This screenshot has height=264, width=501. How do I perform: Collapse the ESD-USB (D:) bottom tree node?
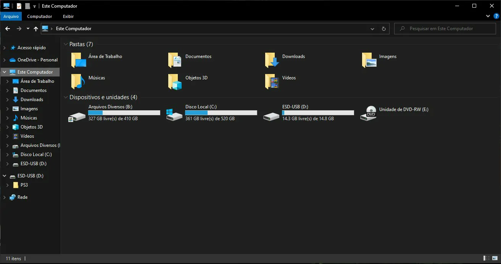pyautogui.click(x=5, y=176)
